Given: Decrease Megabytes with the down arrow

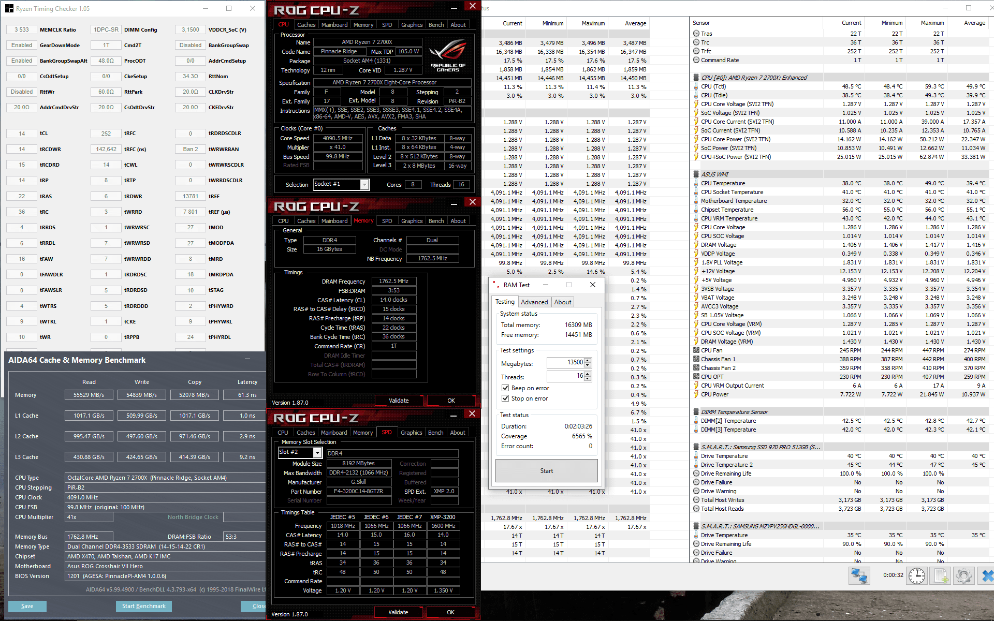Looking at the screenshot, I should click(x=588, y=365).
